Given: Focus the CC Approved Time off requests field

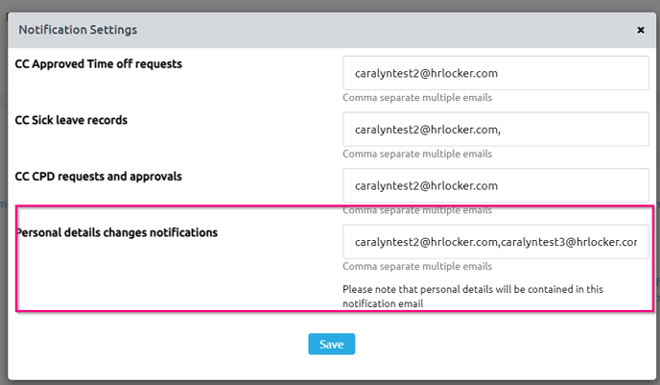Looking at the screenshot, I should pyautogui.click(x=495, y=73).
